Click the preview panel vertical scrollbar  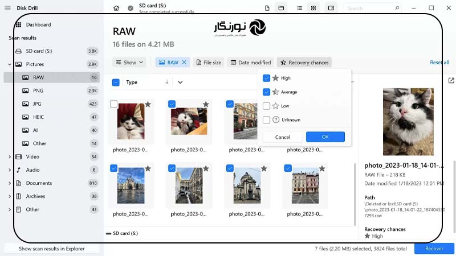click(454, 196)
